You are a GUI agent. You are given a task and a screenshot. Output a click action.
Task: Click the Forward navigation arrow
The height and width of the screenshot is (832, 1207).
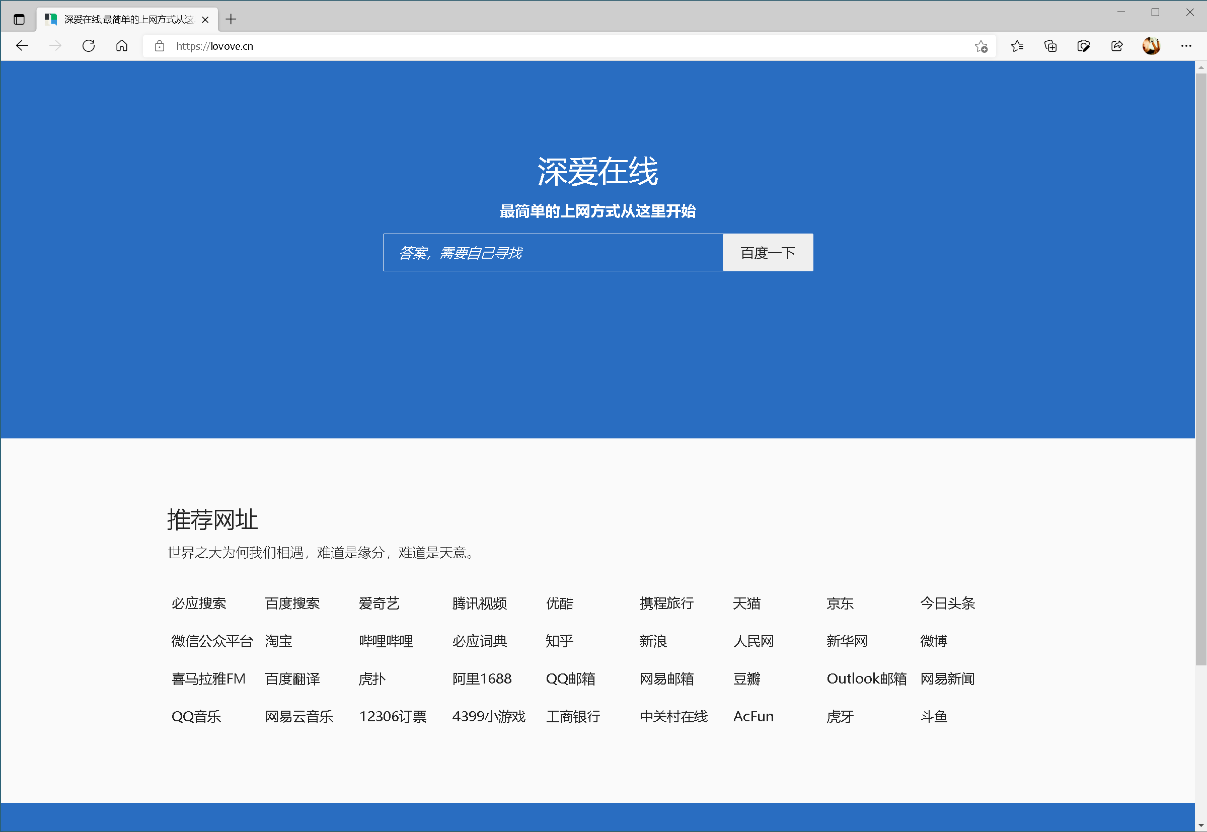coord(55,46)
